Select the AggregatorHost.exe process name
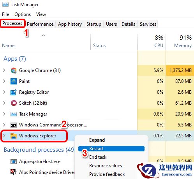 pos(40,161)
